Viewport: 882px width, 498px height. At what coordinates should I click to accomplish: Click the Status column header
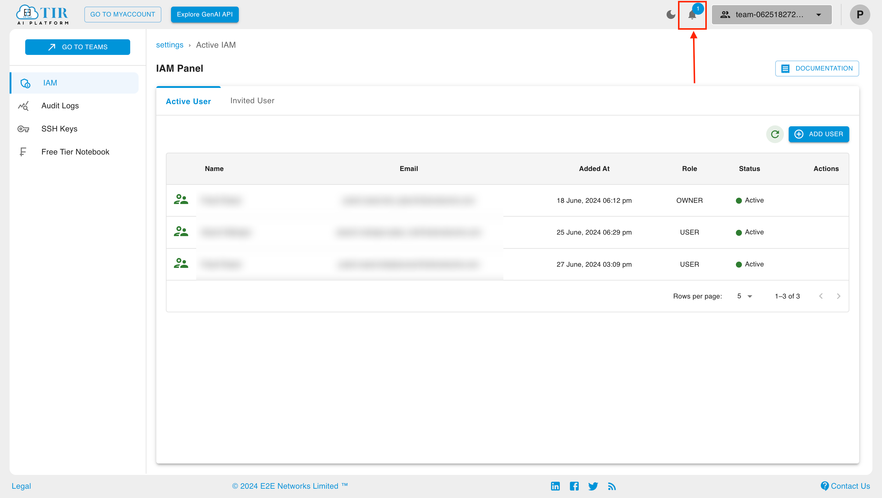(x=749, y=169)
